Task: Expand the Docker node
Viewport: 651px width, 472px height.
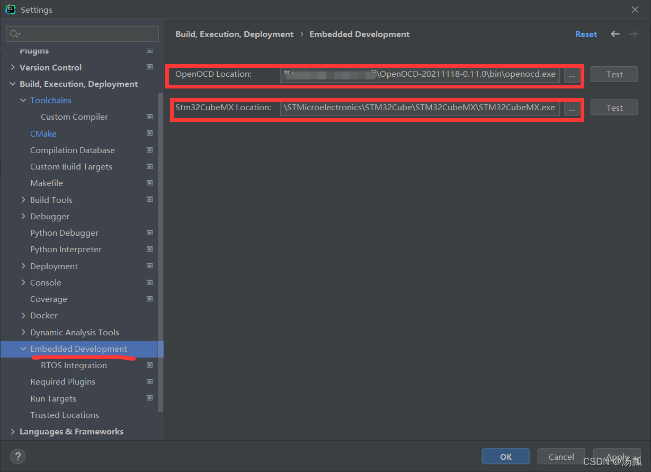Action: click(x=23, y=315)
